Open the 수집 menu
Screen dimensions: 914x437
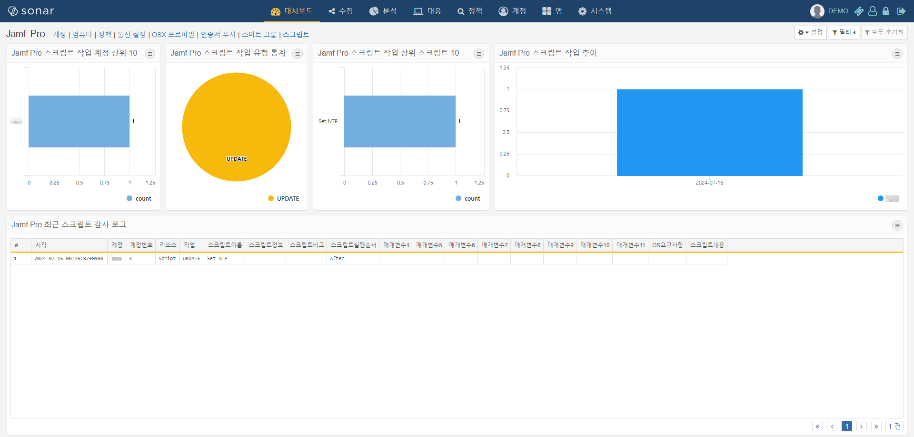341,11
